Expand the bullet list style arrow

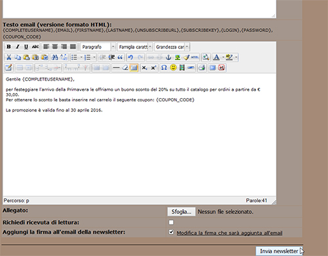tap(81, 57)
